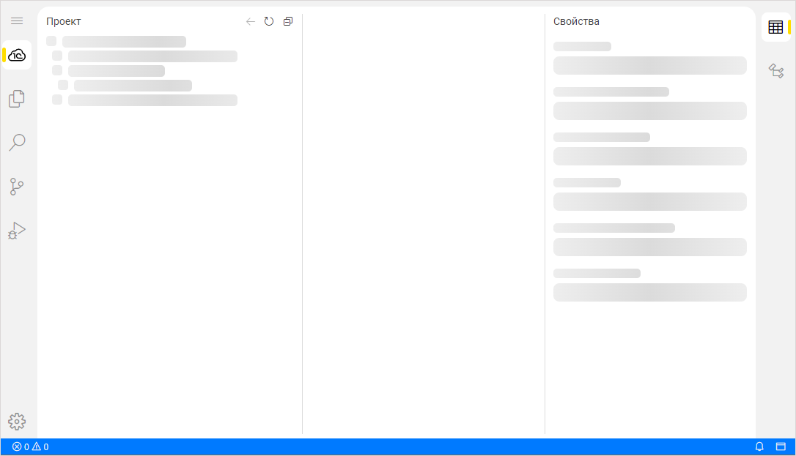Toggle the bottom panel layout icon
Image resolution: width=796 pixels, height=456 pixels.
(x=781, y=446)
